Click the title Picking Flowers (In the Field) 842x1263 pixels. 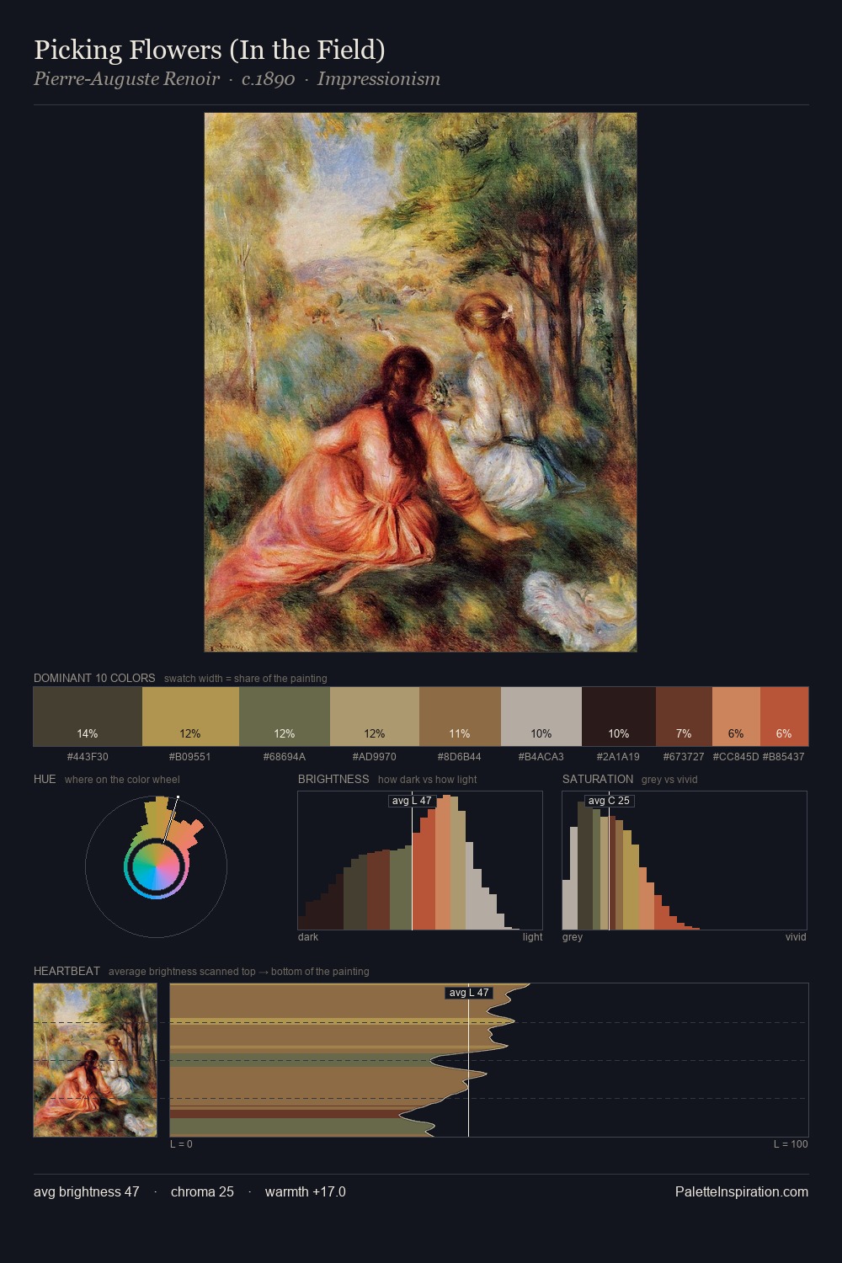tap(210, 50)
